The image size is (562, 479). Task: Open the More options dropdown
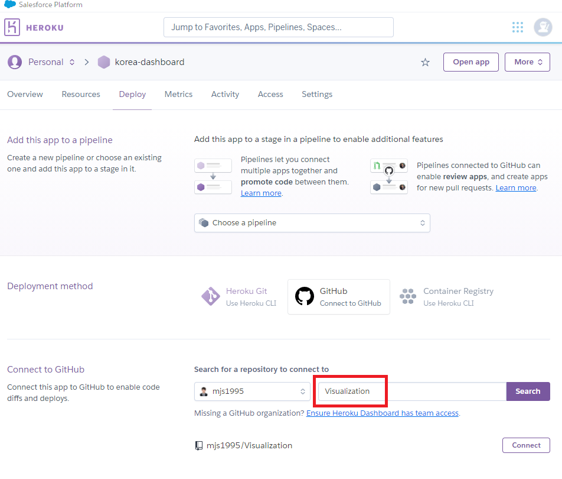coord(527,62)
